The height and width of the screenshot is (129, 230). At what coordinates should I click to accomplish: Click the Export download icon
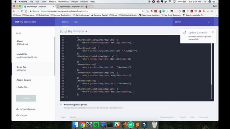(18, 115)
